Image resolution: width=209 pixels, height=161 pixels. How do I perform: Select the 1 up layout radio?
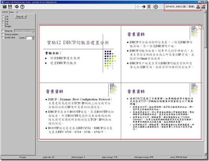3,16
